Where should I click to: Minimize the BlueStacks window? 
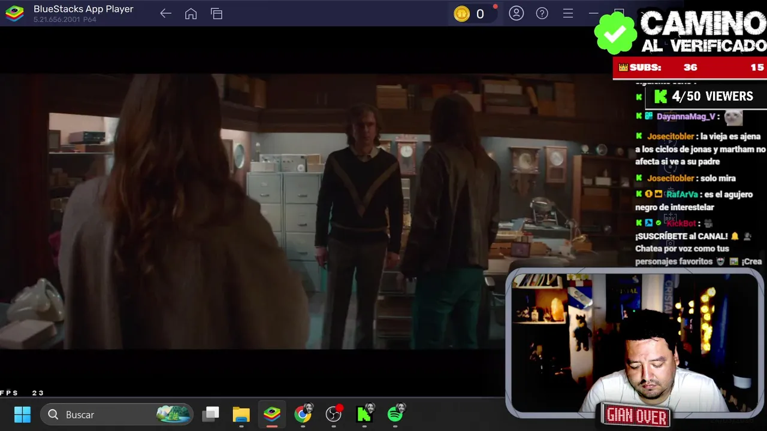tap(593, 13)
